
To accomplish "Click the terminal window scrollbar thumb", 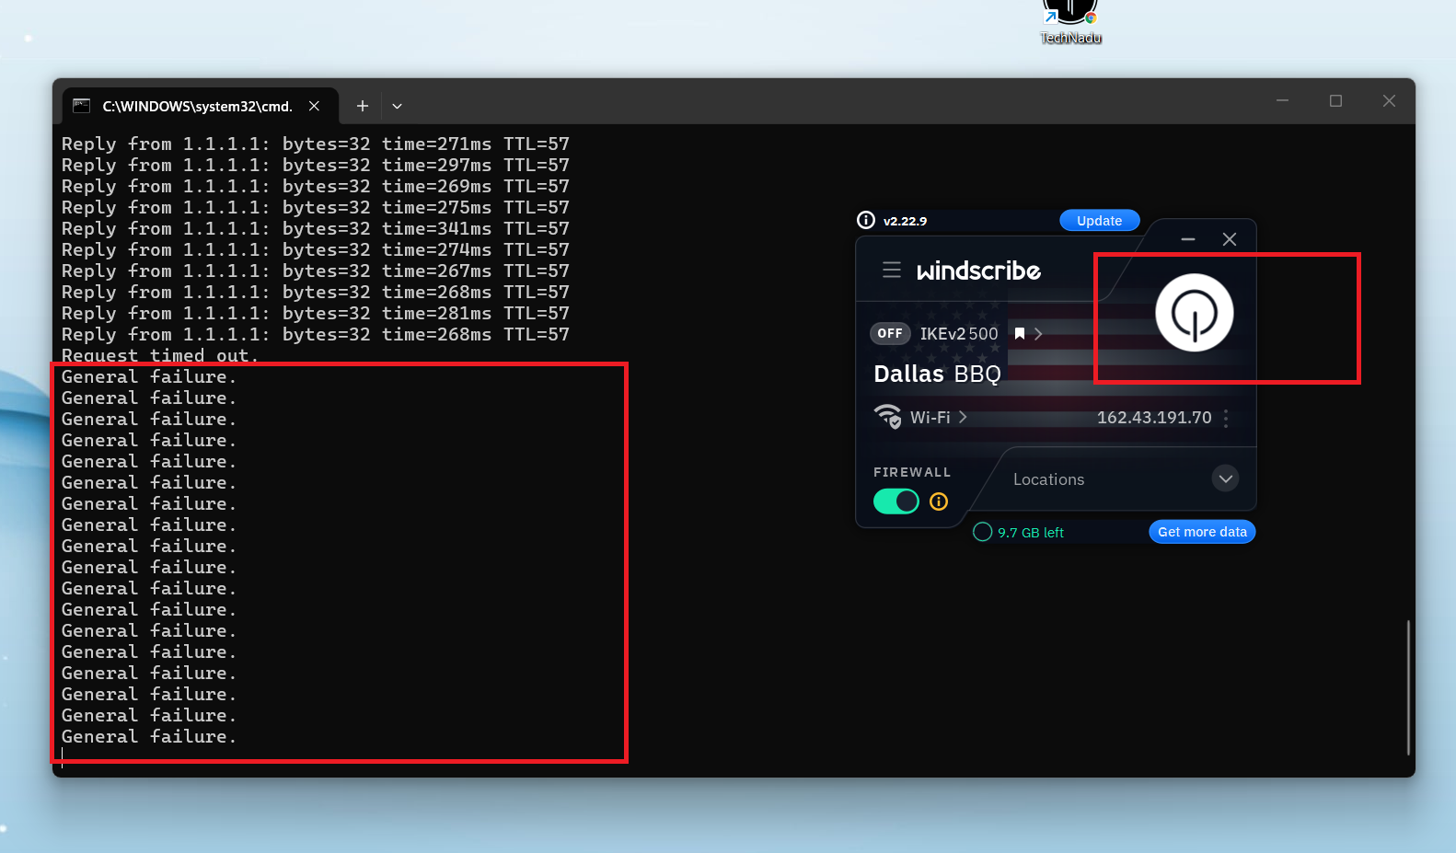I will tap(1408, 687).
